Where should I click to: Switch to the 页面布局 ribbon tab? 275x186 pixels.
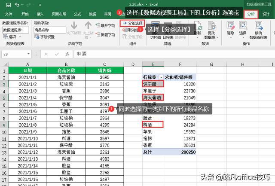[59, 14]
